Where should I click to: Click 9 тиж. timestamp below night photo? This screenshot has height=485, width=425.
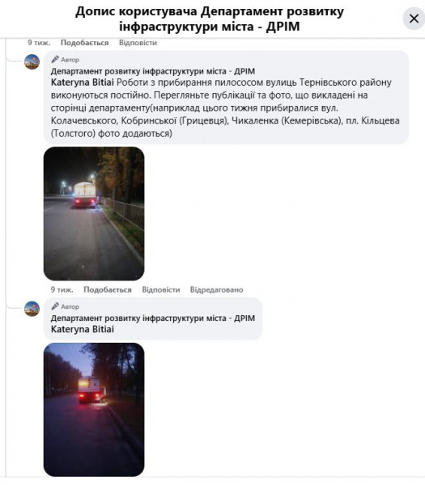[x=62, y=290]
